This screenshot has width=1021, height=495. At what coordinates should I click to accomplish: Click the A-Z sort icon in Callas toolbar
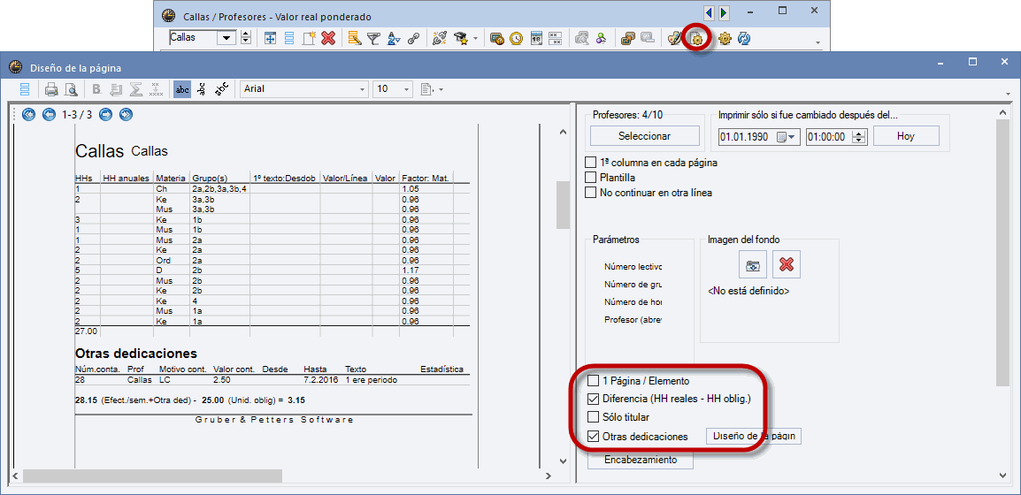pos(393,38)
